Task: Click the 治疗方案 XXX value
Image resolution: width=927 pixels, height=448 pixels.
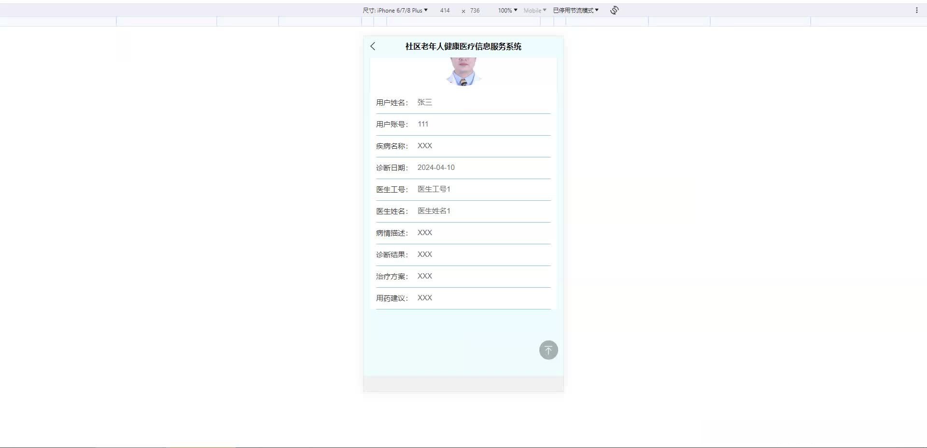Action: (425, 276)
